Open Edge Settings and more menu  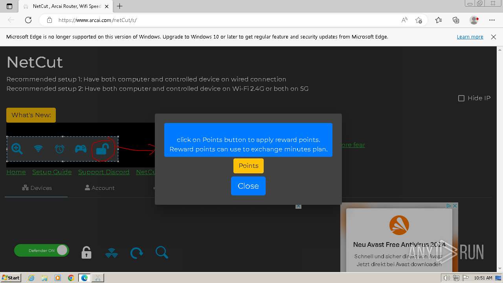click(492, 20)
